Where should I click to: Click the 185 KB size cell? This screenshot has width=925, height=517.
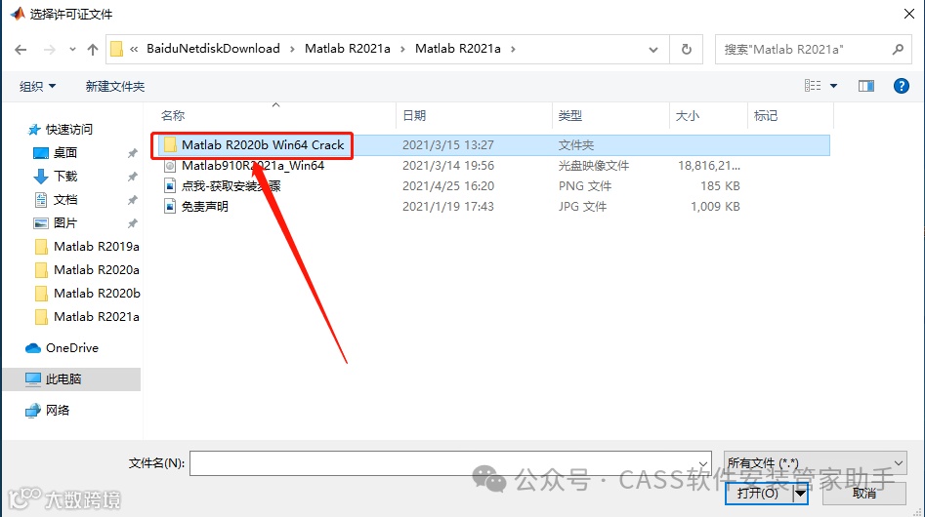coord(720,186)
